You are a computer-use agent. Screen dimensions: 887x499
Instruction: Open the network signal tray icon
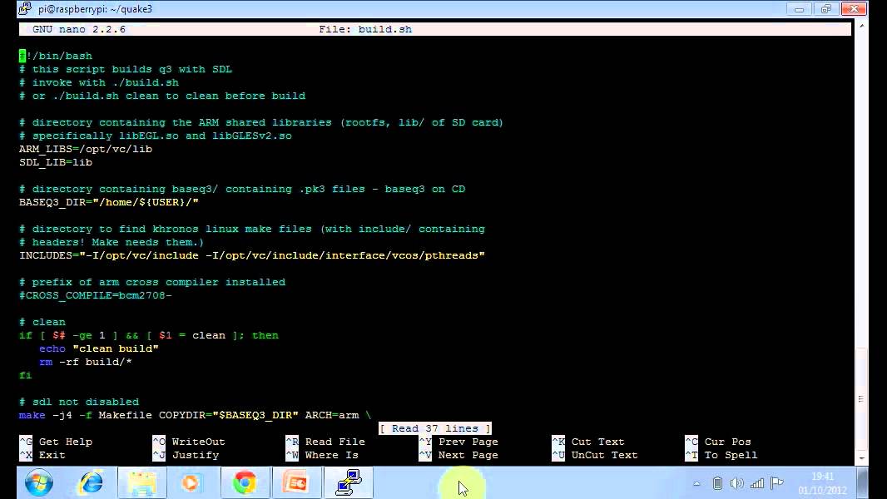(x=757, y=483)
